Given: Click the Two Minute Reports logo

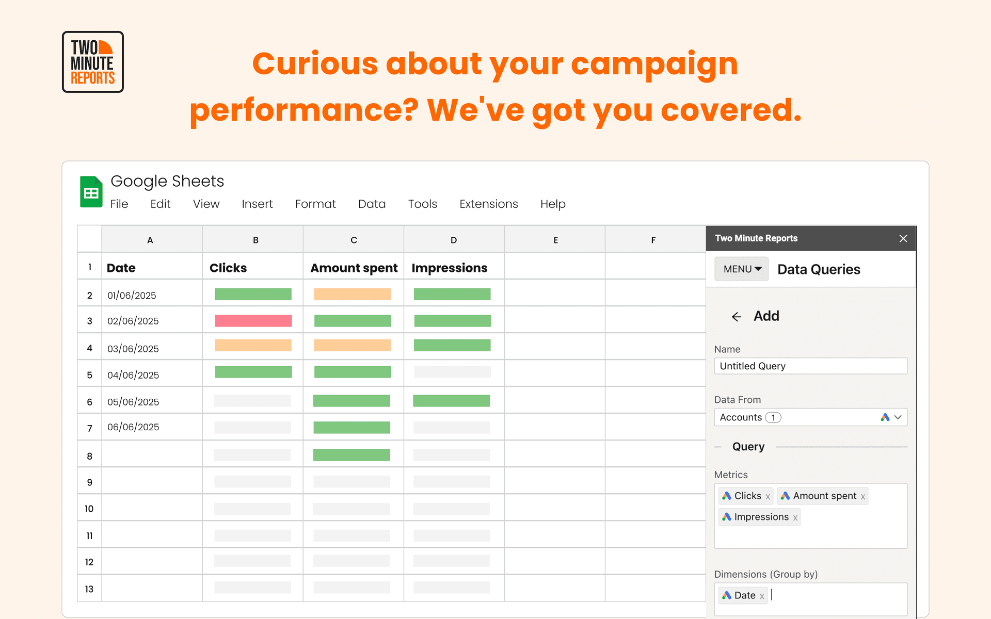Looking at the screenshot, I should [x=92, y=61].
